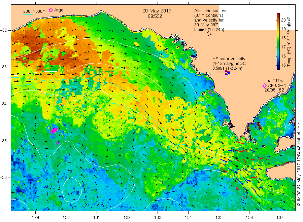Click the cyan 200m isobath legend line

28,14
